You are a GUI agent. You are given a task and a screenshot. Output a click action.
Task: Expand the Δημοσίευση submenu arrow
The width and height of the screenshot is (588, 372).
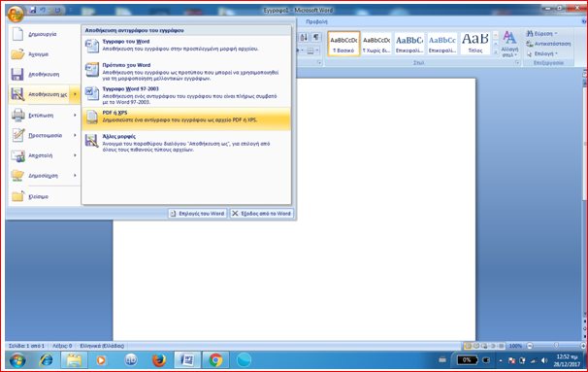75,176
